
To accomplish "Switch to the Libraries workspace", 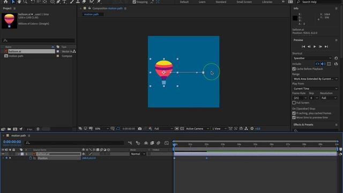I will (267, 2).
